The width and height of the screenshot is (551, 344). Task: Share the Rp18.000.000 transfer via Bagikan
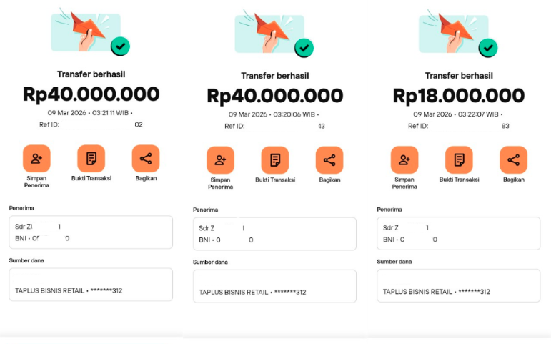point(513,159)
